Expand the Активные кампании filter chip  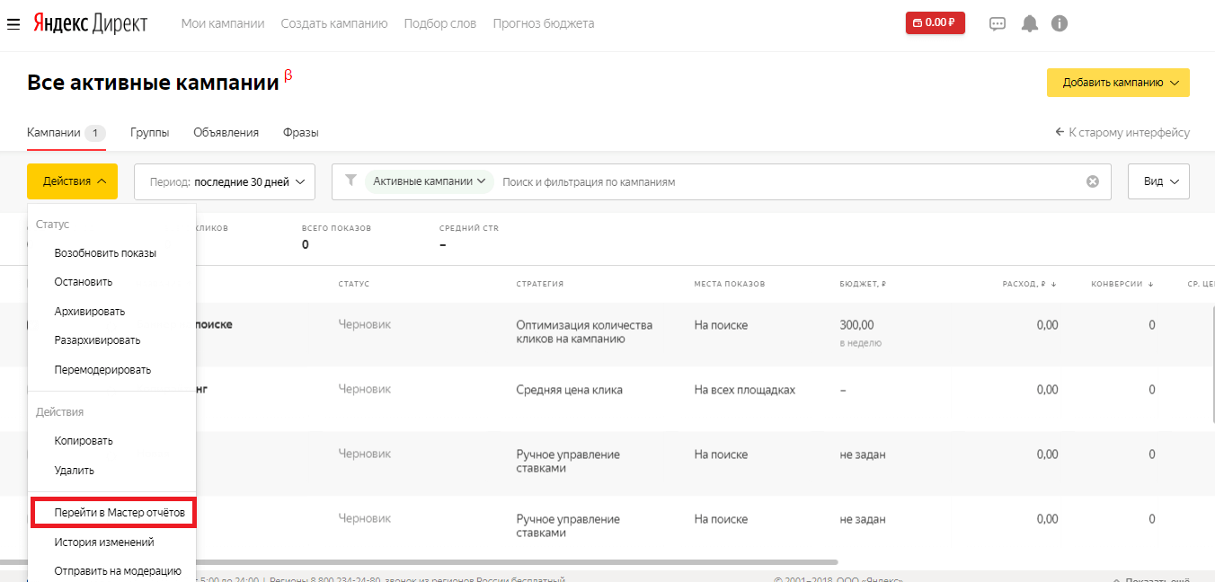point(429,181)
